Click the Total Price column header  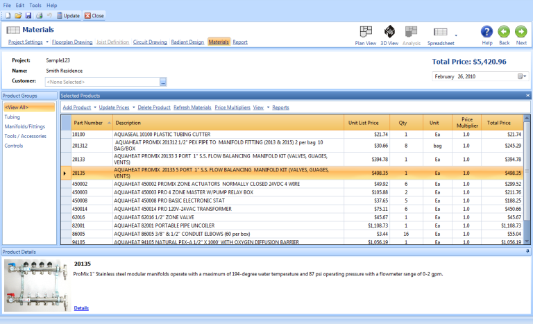[x=502, y=123]
